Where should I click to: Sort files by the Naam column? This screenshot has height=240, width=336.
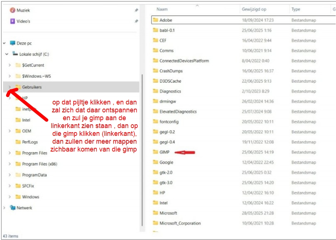162,9
